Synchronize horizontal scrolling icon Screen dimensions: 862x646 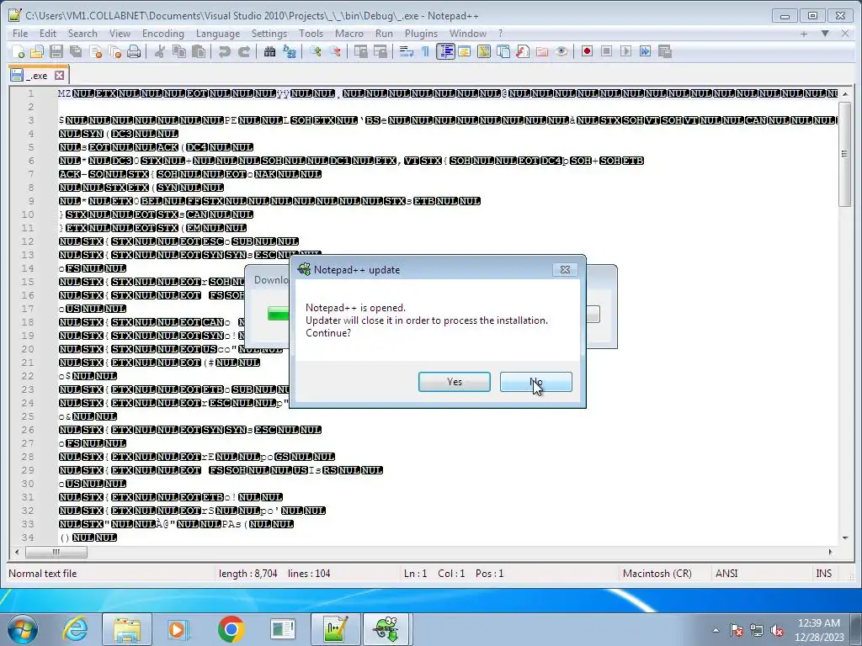(380, 51)
